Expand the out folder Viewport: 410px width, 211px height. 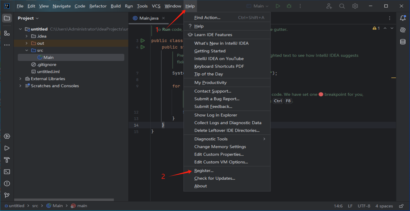(x=27, y=43)
